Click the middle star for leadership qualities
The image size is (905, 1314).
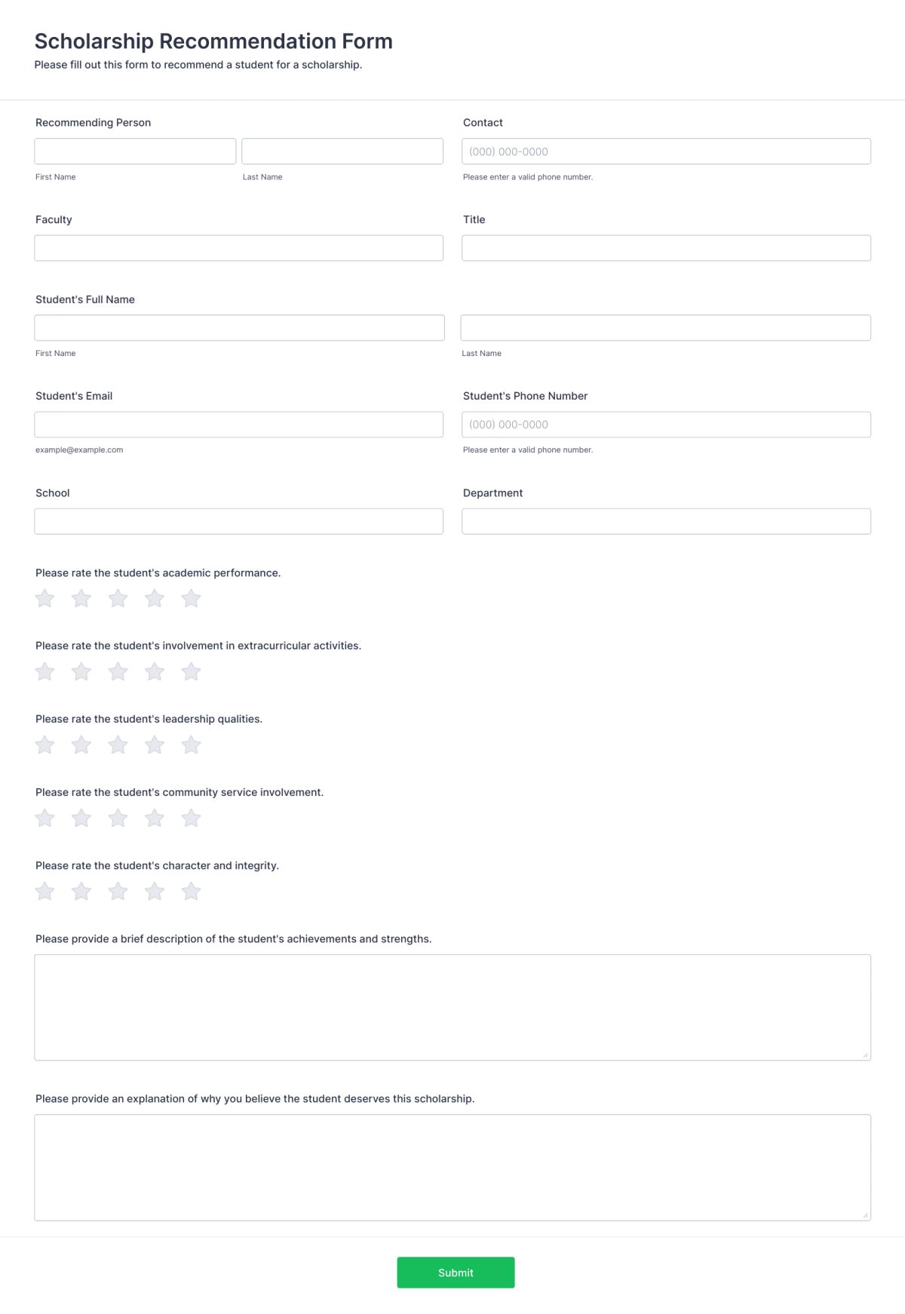pyautogui.click(x=118, y=744)
